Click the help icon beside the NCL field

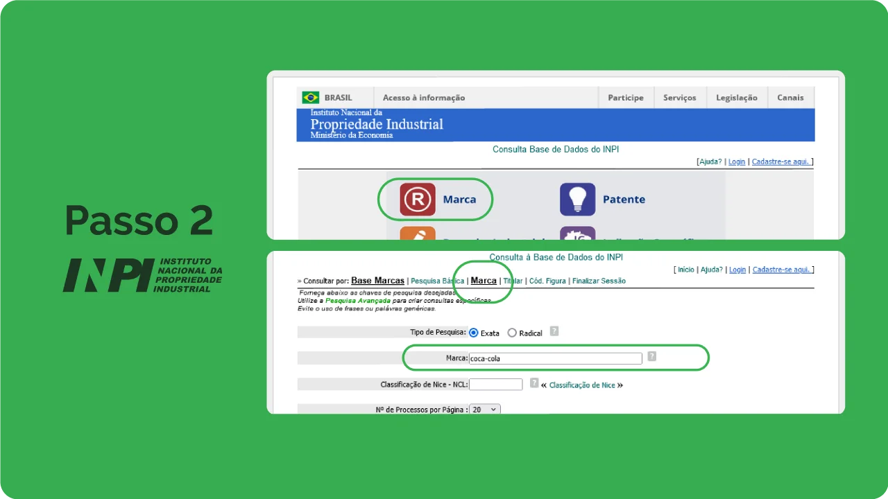(x=534, y=383)
